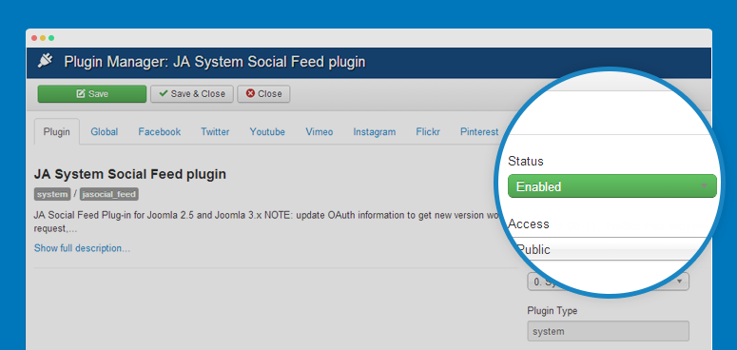Open the Instagram tab
This screenshot has width=737, height=350.
coord(375,132)
